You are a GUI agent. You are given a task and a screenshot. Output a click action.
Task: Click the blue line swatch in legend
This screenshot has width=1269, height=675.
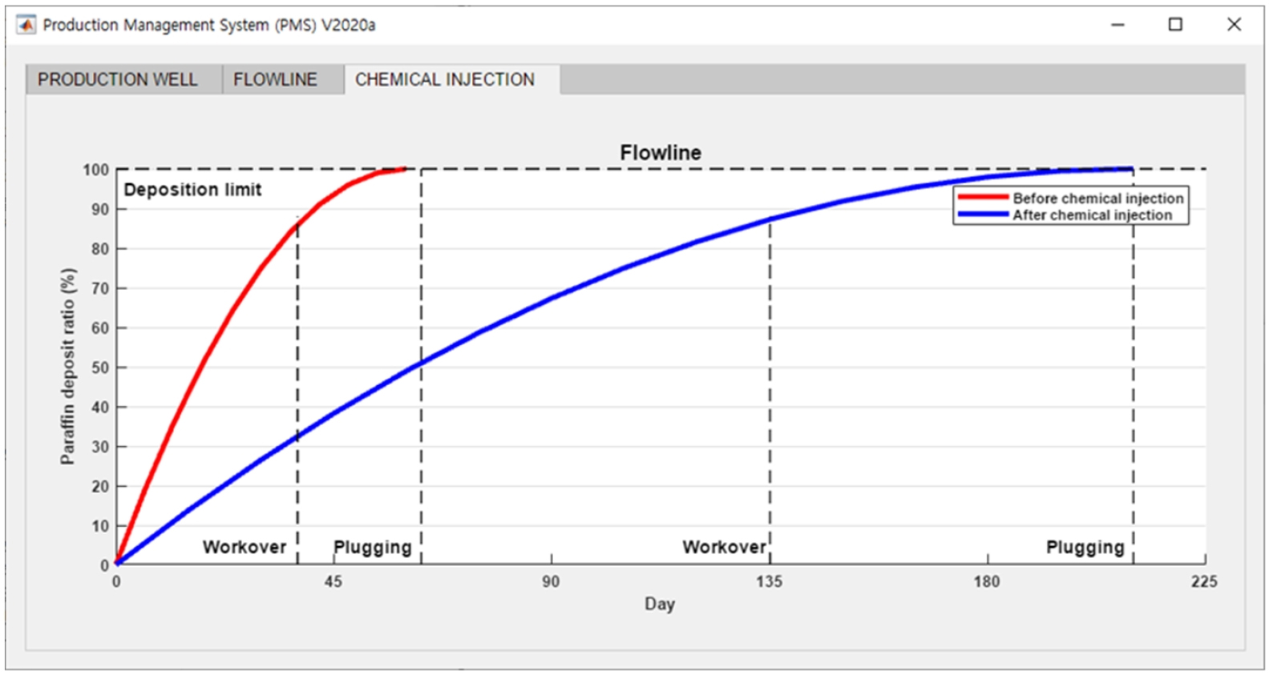click(x=983, y=215)
